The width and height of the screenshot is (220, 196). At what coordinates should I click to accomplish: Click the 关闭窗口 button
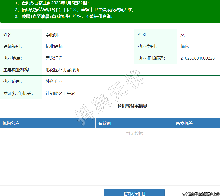pos(134,193)
